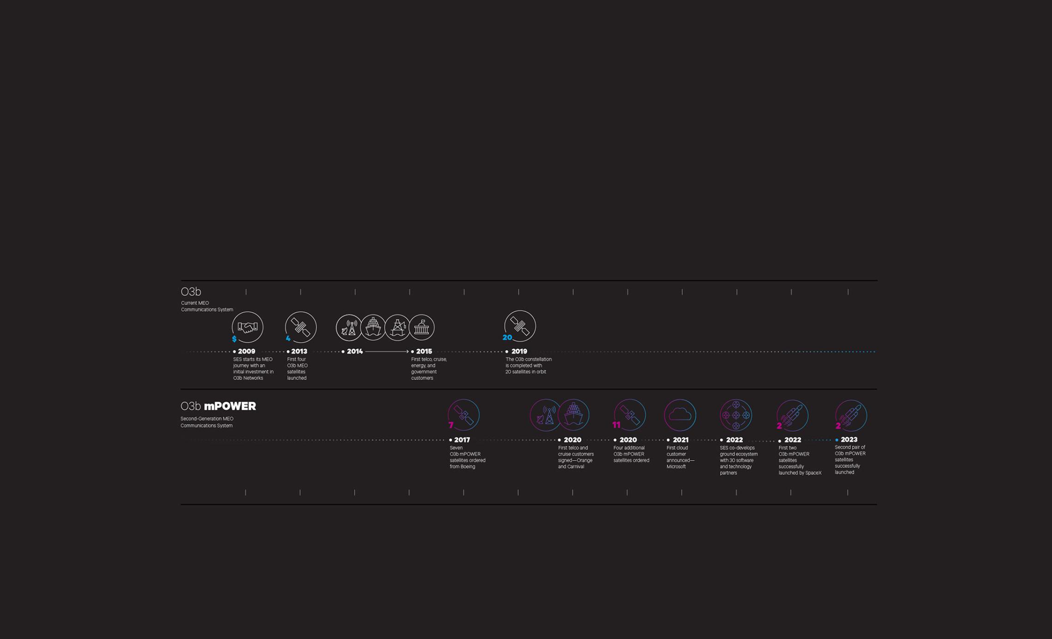The height and width of the screenshot is (639, 1052).
Task: Click 'Current MEO Communications System' subtitle
Action: coord(207,306)
